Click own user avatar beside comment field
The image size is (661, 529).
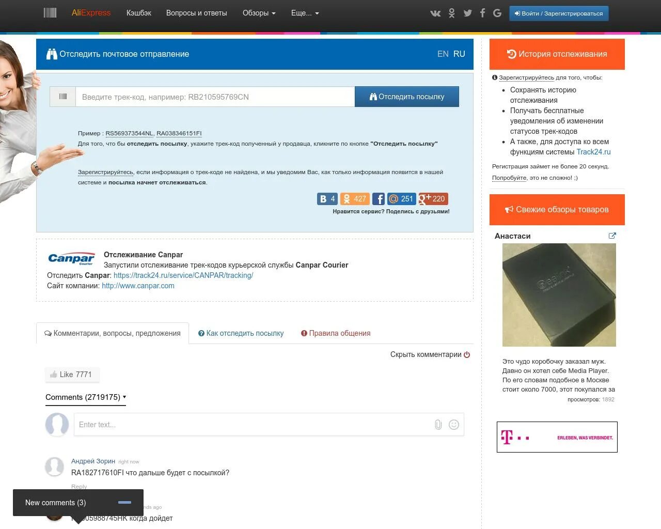57,425
